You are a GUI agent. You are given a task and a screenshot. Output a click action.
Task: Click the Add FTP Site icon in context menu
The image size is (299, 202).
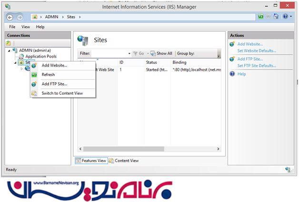click(34, 84)
